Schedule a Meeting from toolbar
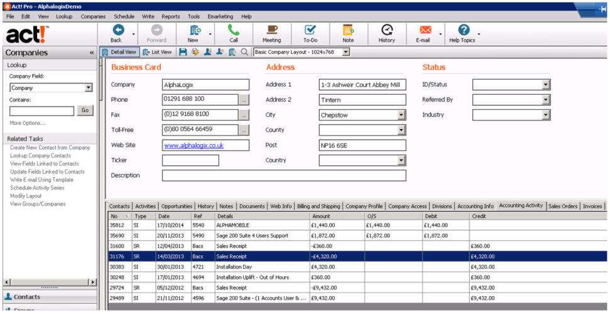Screen dimensions: 610x314 [x=272, y=30]
